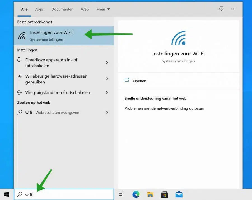
Task: Click the magnifier icon beside wifi web result
Action: [x=20, y=112]
